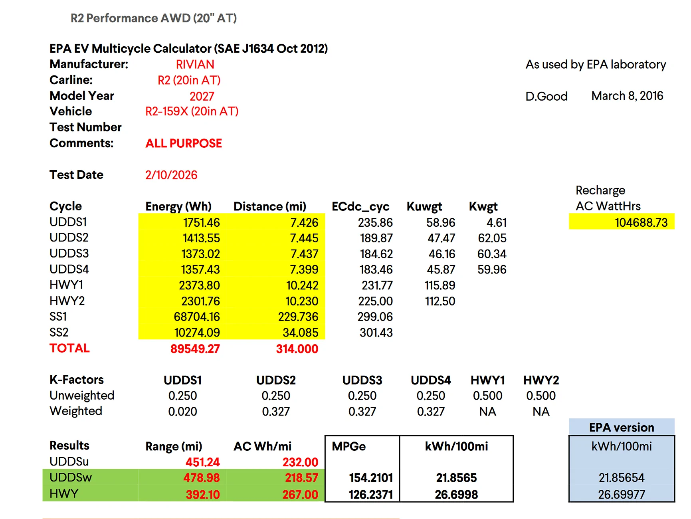The width and height of the screenshot is (691, 519).
Task: Select the EPA kWh/100mi value 26.69977
Action: click(x=622, y=494)
